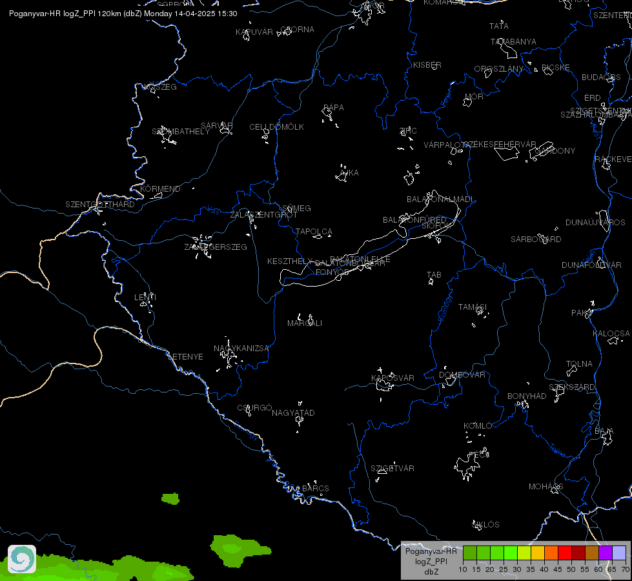Click the BONYHÁD city label
Image resolution: width=632 pixels, height=581 pixels.
(527, 396)
